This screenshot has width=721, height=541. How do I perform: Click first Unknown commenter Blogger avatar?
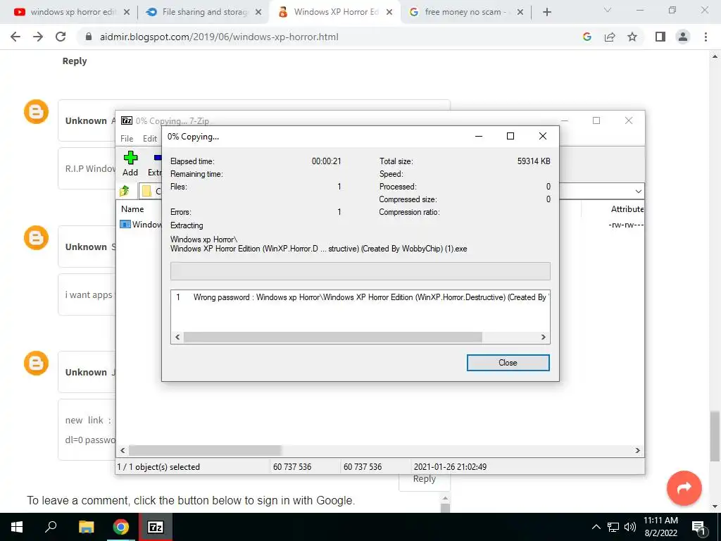click(x=37, y=112)
